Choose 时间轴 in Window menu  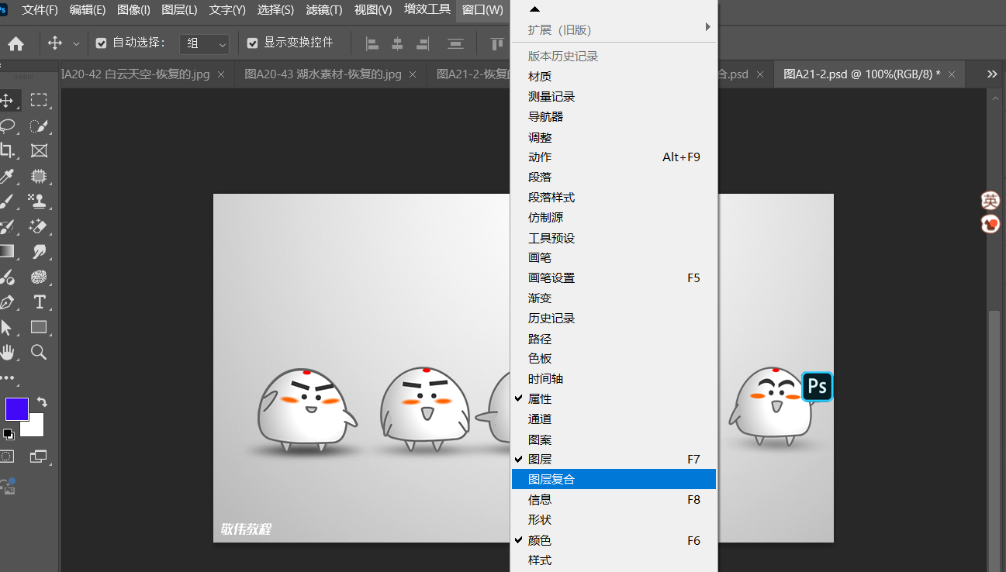613,379
